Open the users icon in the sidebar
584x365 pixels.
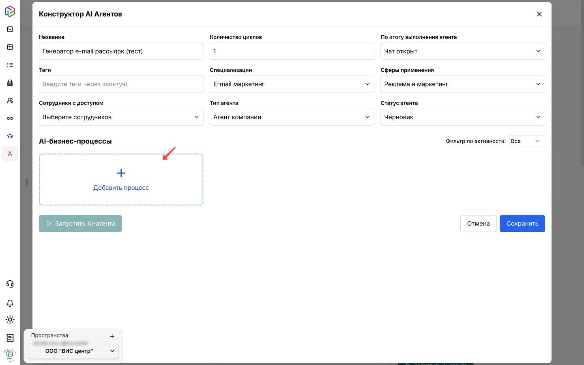pos(10,101)
